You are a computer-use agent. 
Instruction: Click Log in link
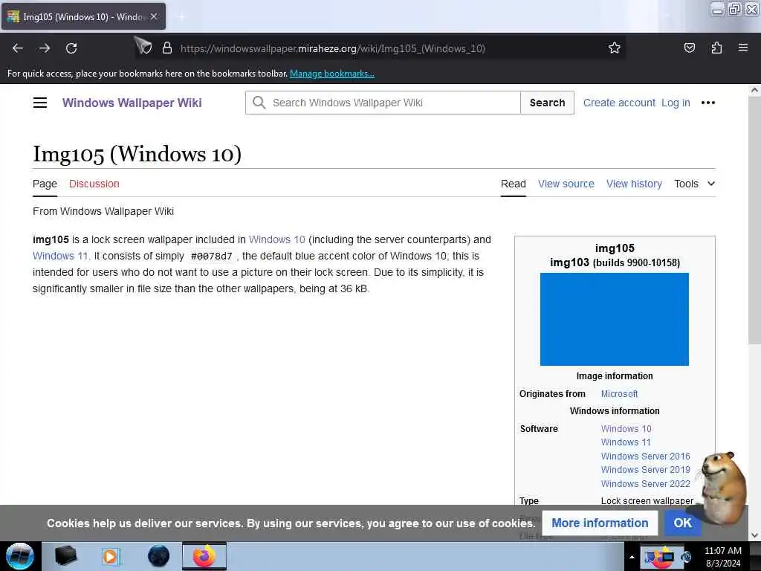tap(676, 103)
